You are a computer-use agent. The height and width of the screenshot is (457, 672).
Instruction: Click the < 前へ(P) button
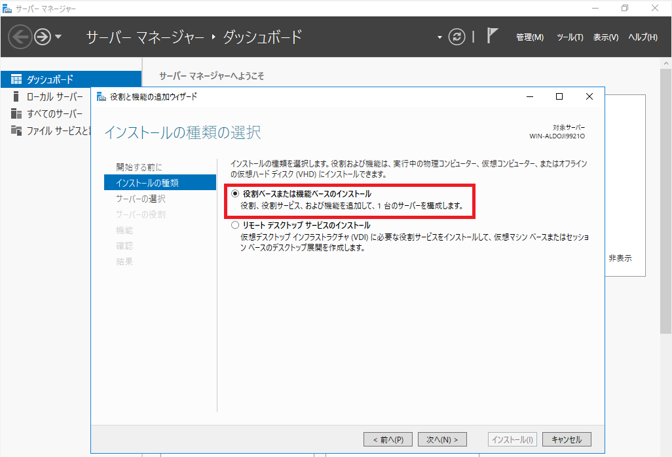click(x=388, y=439)
